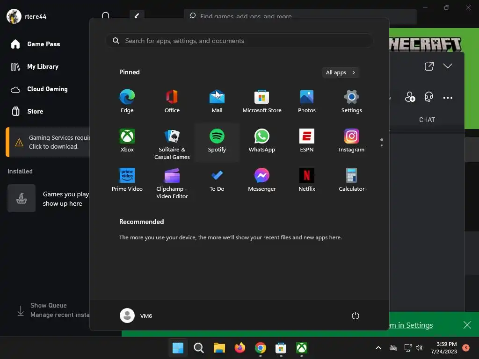The image size is (479, 359).
Task: Click the Gaming Services download warning
Action: (x=49, y=142)
